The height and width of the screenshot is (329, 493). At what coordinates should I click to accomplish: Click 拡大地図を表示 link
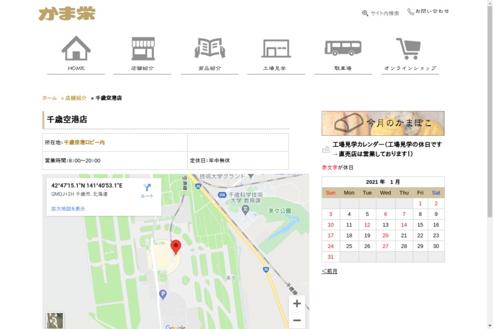(x=68, y=209)
